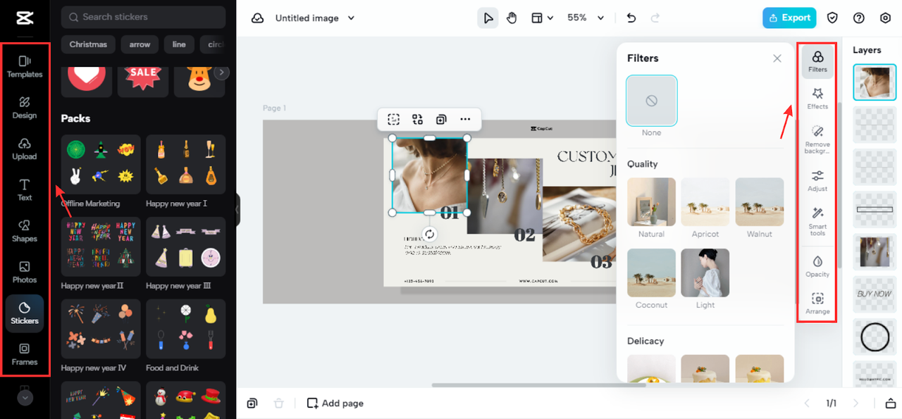Open the Frames panel
The height and width of the screenshot is (419, 902).
coord(25,354)
